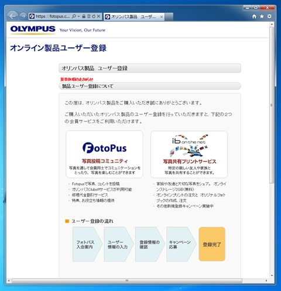Image resolution: width=281 pixels, height=291 pixels.
Task: Click the compatibility view icon in address bar
Action: (x=89, y=16)
